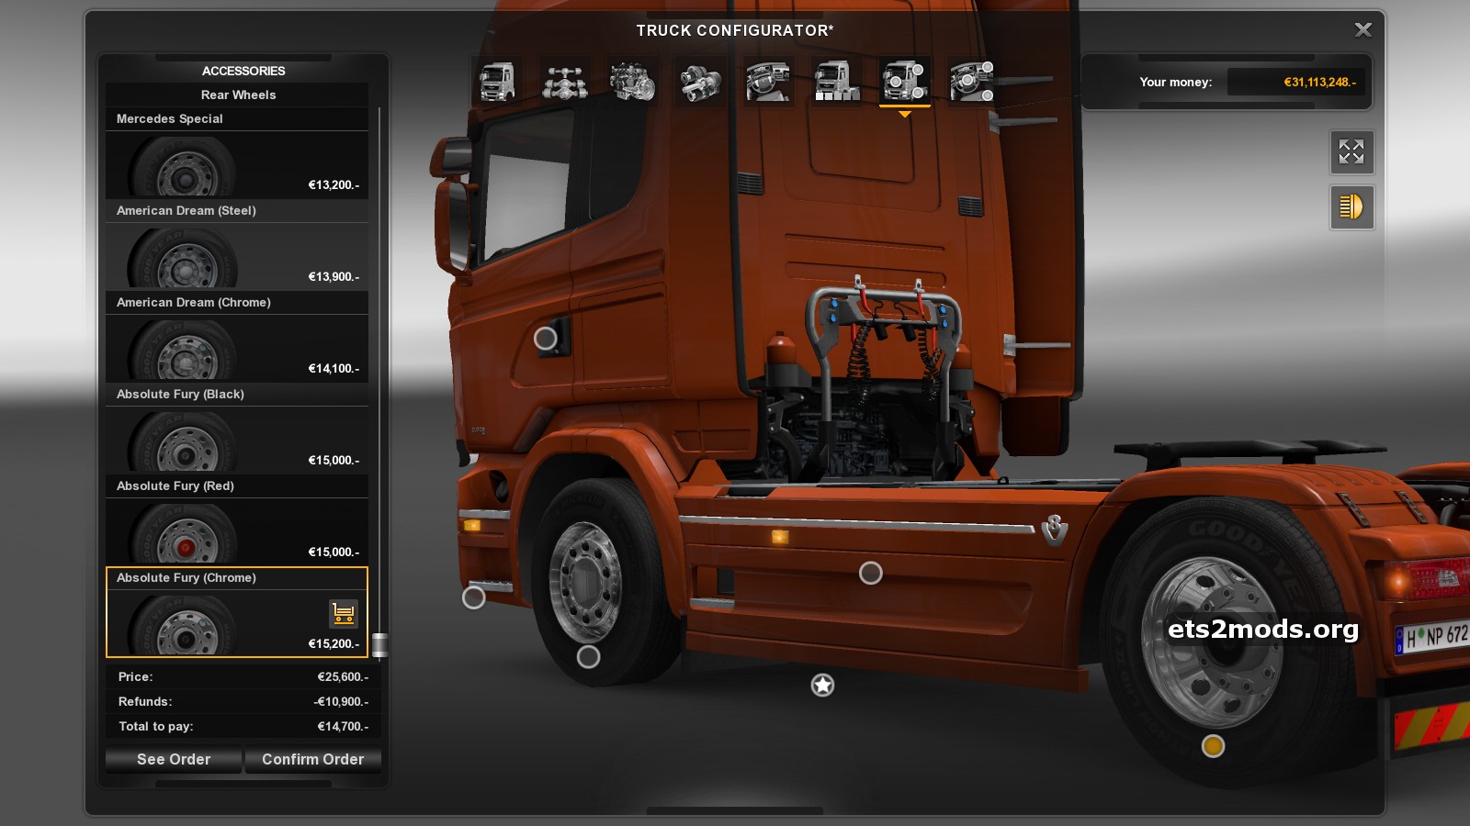Toggle the fullscreen view icon
1470x826 pixels.
pyautogui.click(x=1351, y=151)
